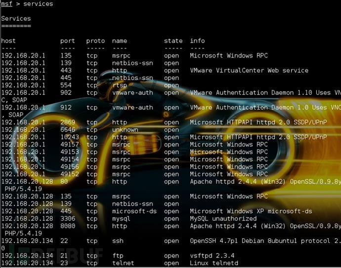Click the 'unknown' service name on port 6646

coord(125,130)
